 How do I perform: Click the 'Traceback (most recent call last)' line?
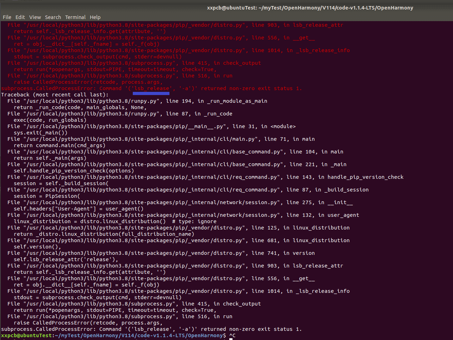[x=55, y=95]
